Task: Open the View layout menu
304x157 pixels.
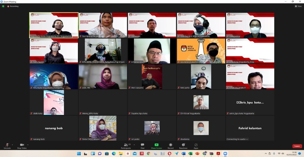Action: coord(298,6)
